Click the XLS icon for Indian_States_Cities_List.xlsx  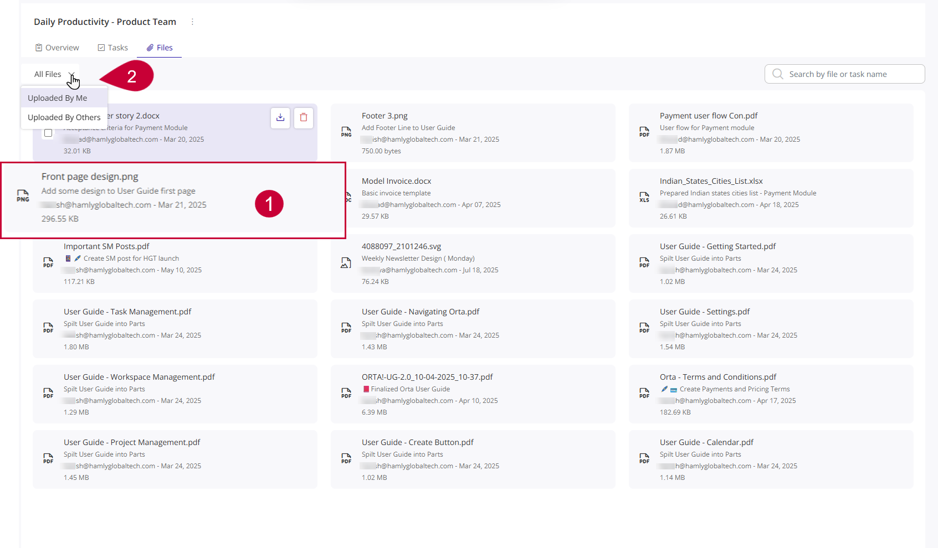pyautogui.click(x=644, y=197)
